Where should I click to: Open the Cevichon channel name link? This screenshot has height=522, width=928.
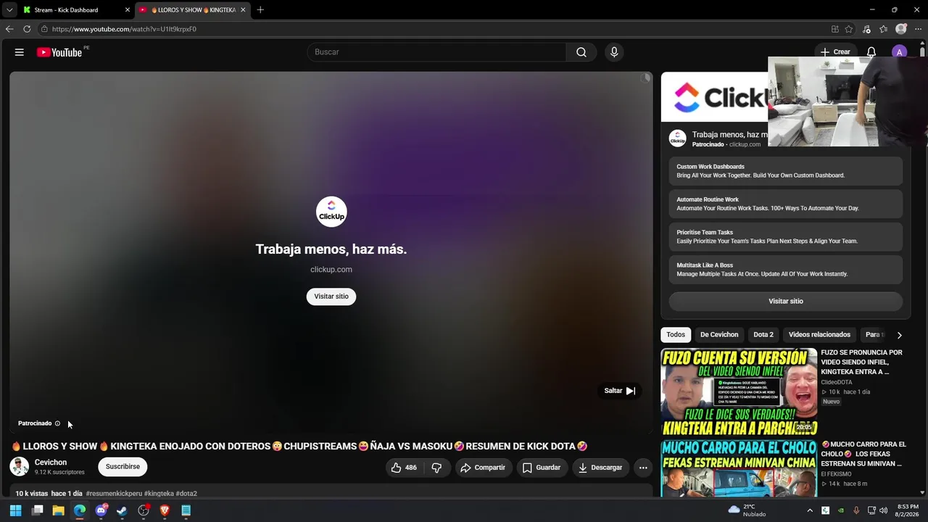click(51, 463)
